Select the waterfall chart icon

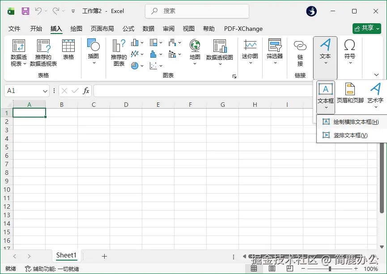click(172, 42)
